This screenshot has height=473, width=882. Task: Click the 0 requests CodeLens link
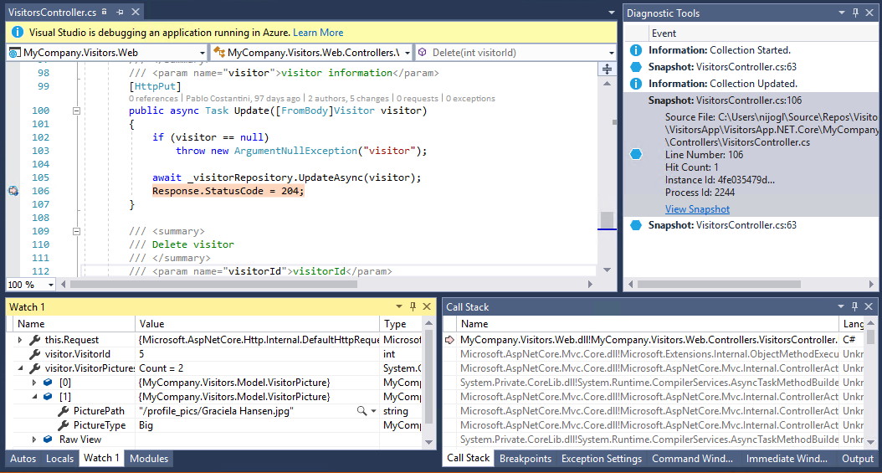418,99
